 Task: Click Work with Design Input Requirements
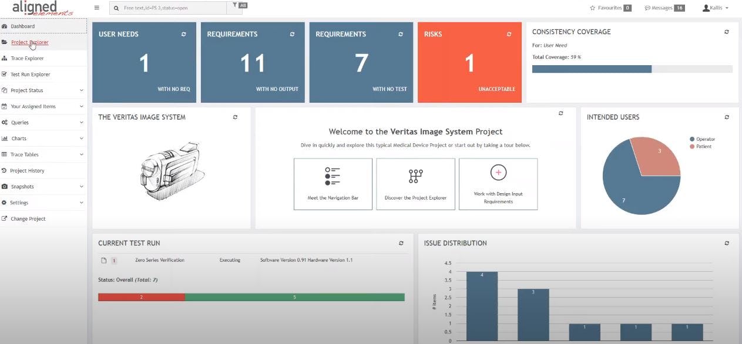pyautogui.click(x=498, y=183)
